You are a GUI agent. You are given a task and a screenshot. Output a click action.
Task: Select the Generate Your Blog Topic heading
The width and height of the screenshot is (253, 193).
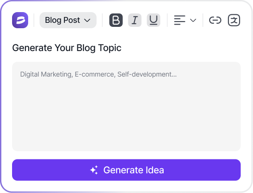click(67, 48)
